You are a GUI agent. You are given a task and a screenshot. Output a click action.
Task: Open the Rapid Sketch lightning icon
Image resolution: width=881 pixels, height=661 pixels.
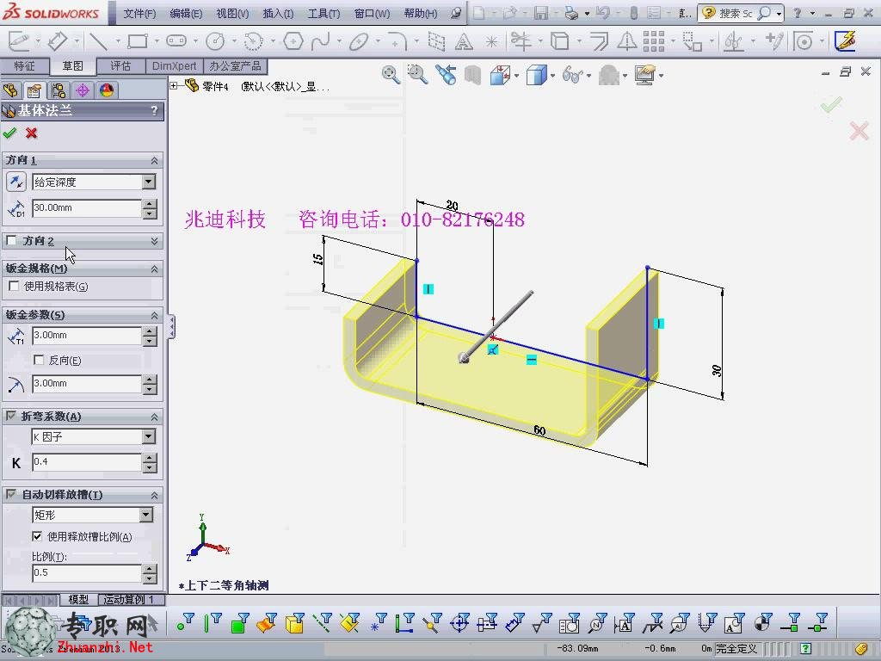click(845, 41)
